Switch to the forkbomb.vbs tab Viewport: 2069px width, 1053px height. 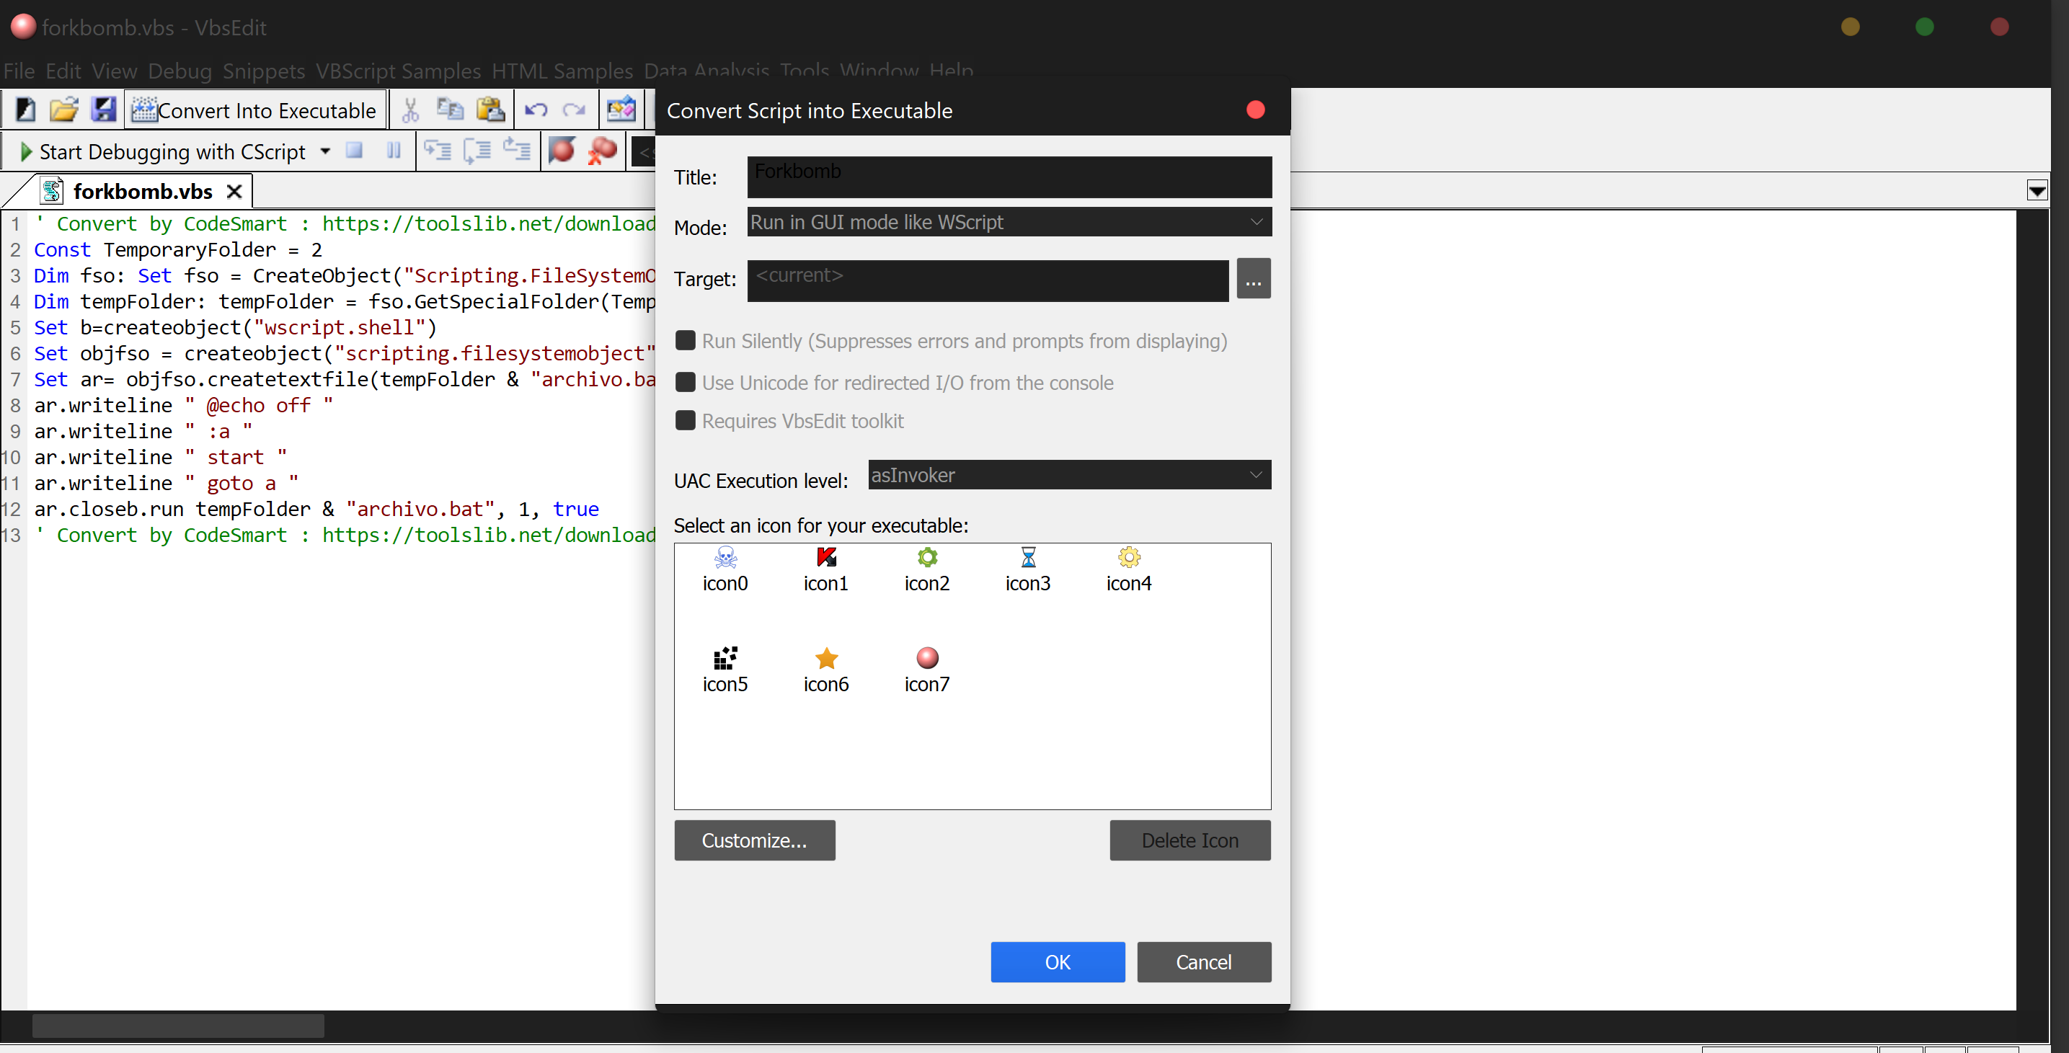click(142, 191)
